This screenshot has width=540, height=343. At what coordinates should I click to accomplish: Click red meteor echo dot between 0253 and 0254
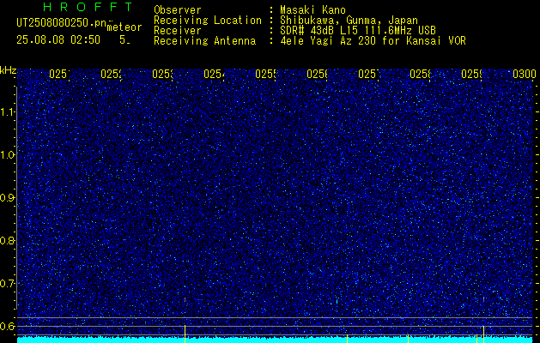[x=185, y=300]
